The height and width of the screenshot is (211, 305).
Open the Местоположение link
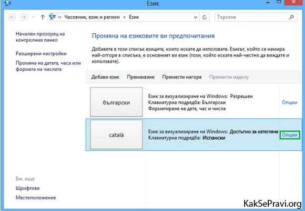tap(36, 197)
